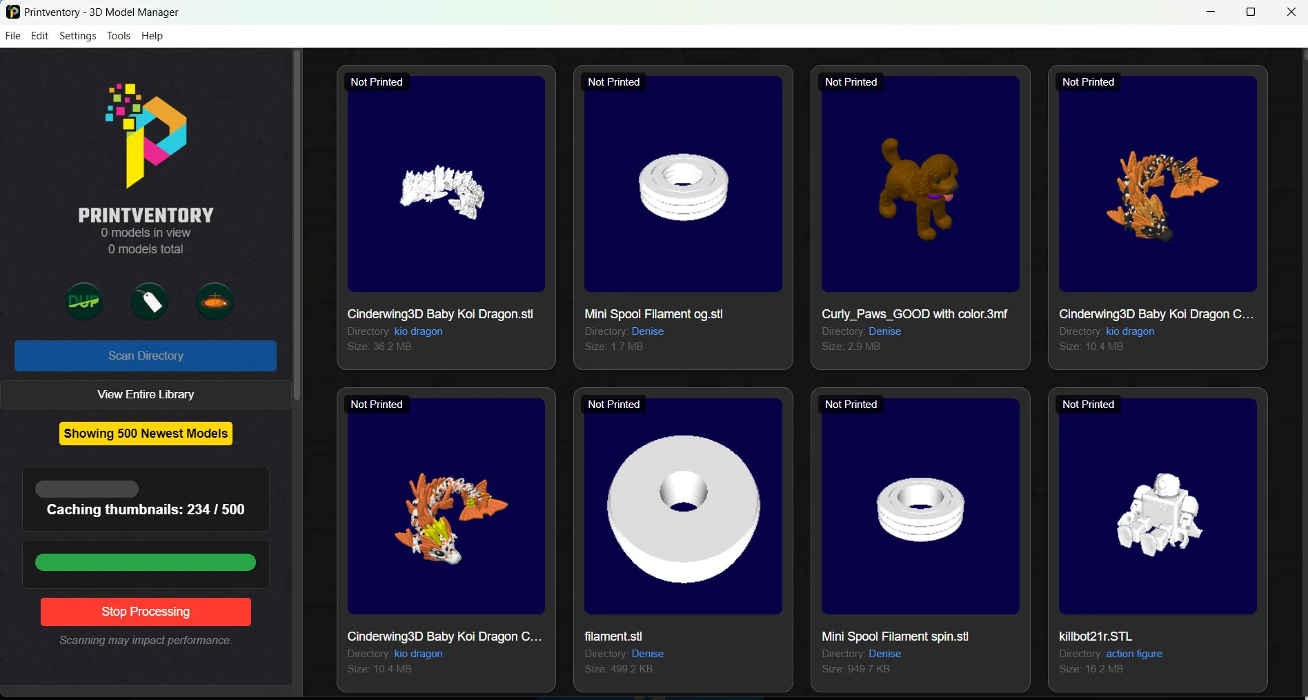
Task: Click the red Stop Processing button
Action: tap(146, 612)
